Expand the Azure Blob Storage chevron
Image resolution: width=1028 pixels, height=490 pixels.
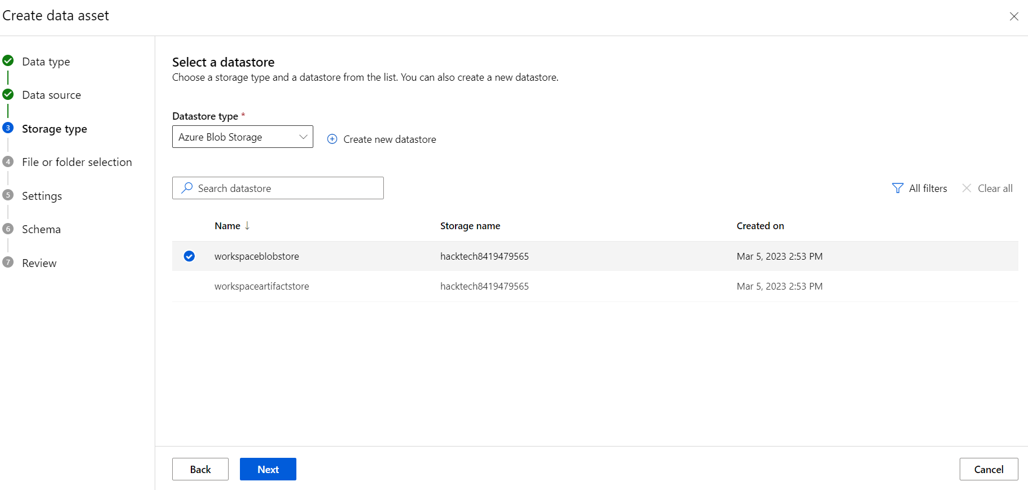coord(303,137)
